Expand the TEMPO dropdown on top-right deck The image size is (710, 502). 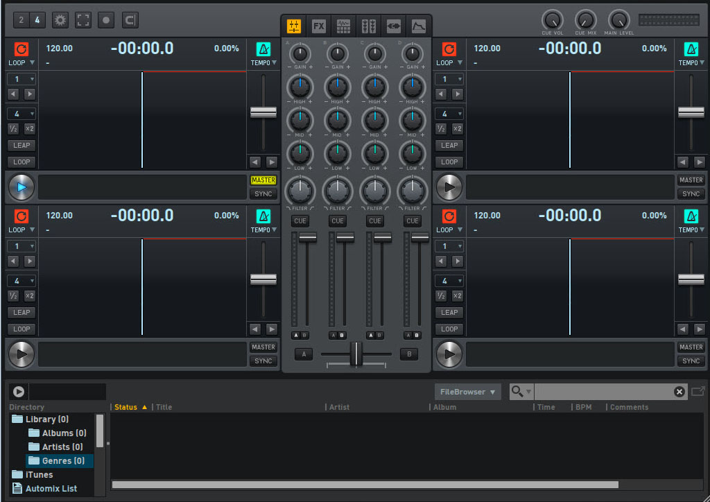point(691,63)
